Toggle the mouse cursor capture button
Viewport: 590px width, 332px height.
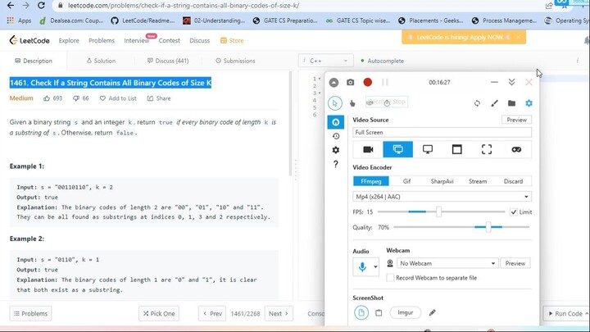point(335,103)
